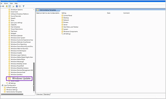Select Windows Calendar in the tree
The height and width of the screenshot is (99, 166).
tap(17, 35)
